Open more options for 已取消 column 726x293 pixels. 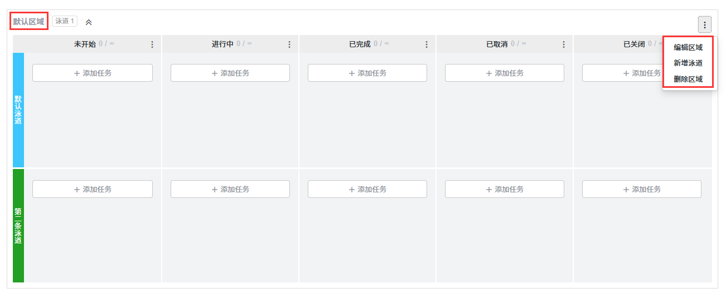(564, 44)
